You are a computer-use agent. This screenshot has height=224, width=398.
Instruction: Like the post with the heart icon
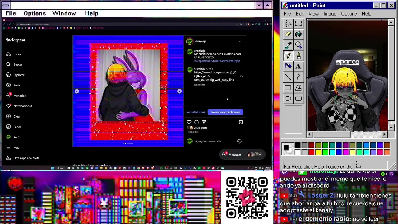(189, 122)
